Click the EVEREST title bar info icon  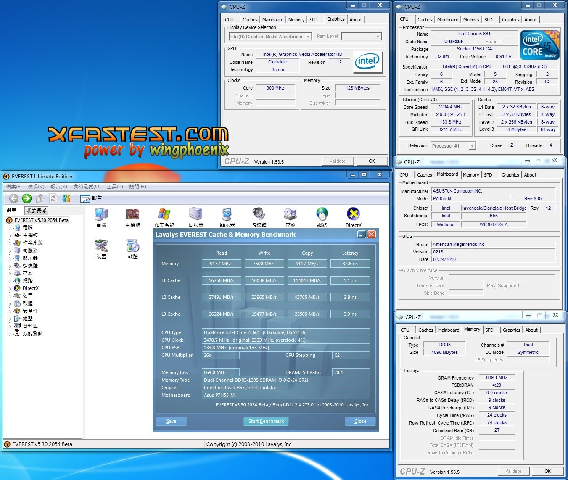coord(6,177)
